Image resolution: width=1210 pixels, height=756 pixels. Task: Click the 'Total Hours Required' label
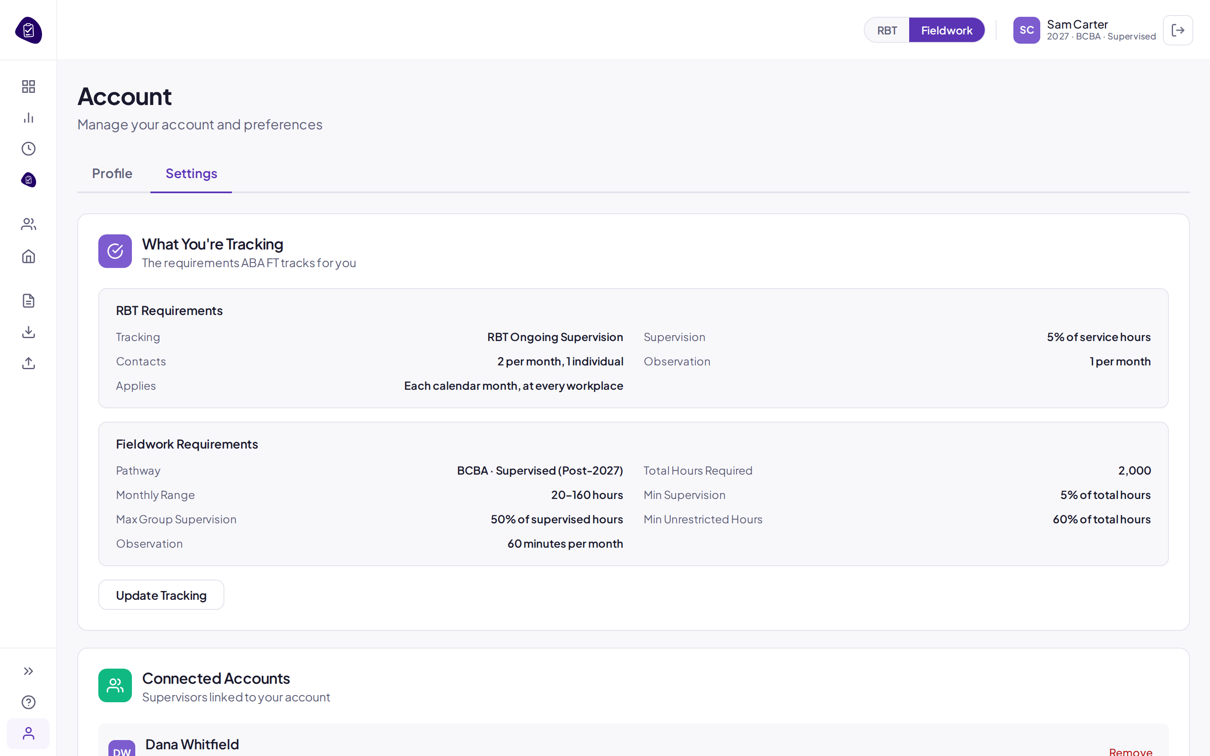pyautogui.click(x=697, y=470)
